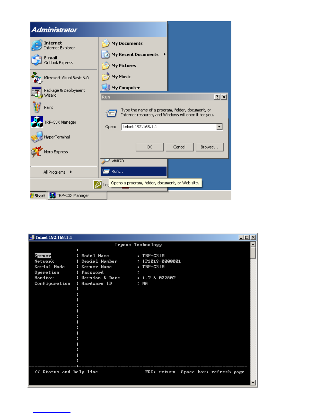
Task: Click the TRP-C3X Manager taskbar button
Action: 78,196
